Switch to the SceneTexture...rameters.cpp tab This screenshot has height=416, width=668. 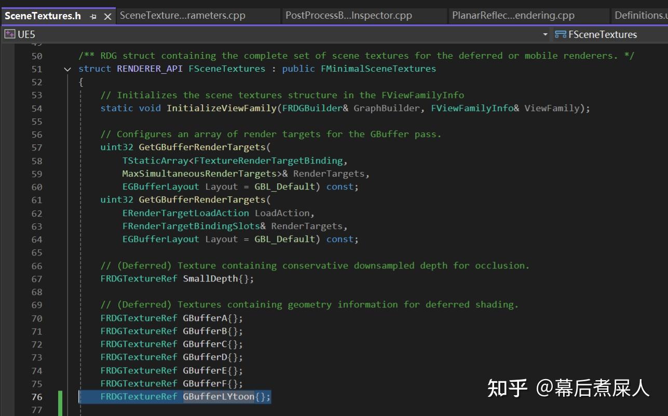(x=181, y=15)
